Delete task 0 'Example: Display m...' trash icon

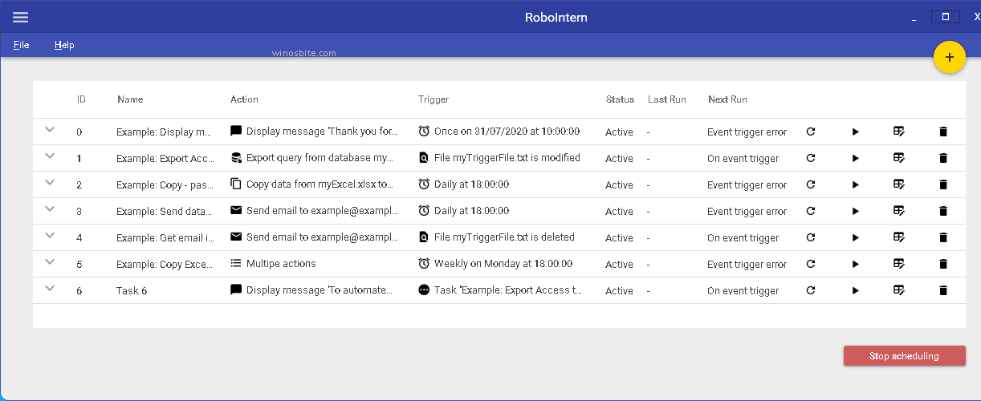(x=943, y=132)
